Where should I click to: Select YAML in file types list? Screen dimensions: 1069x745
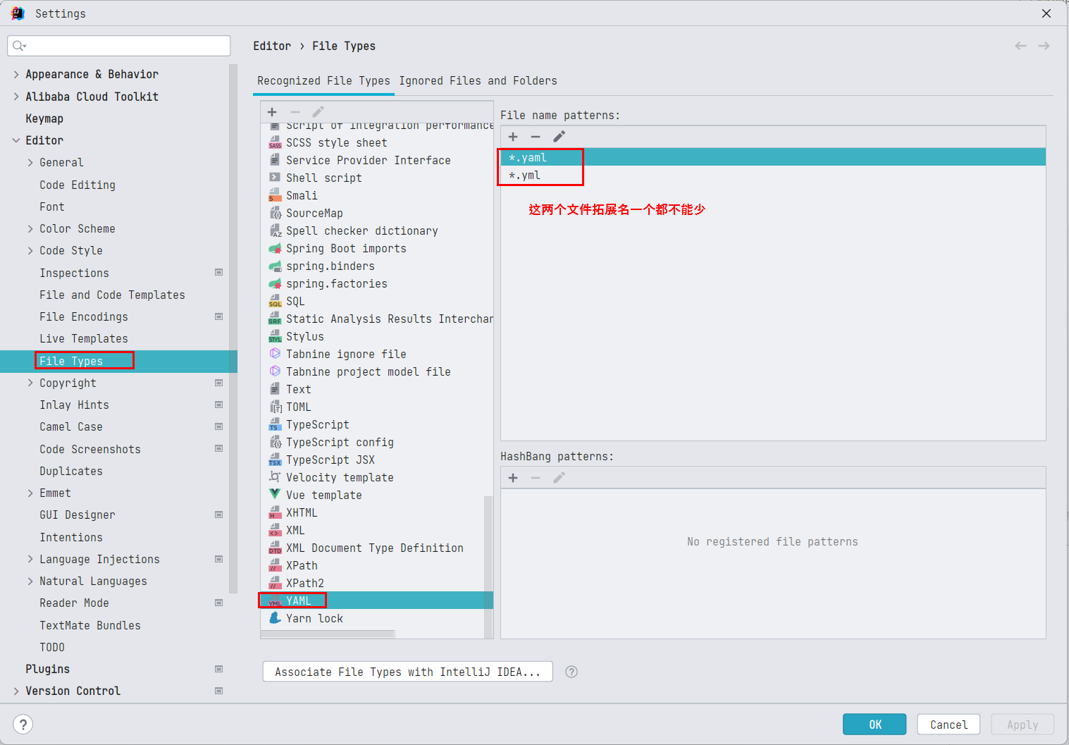click(x=376, y=601)
